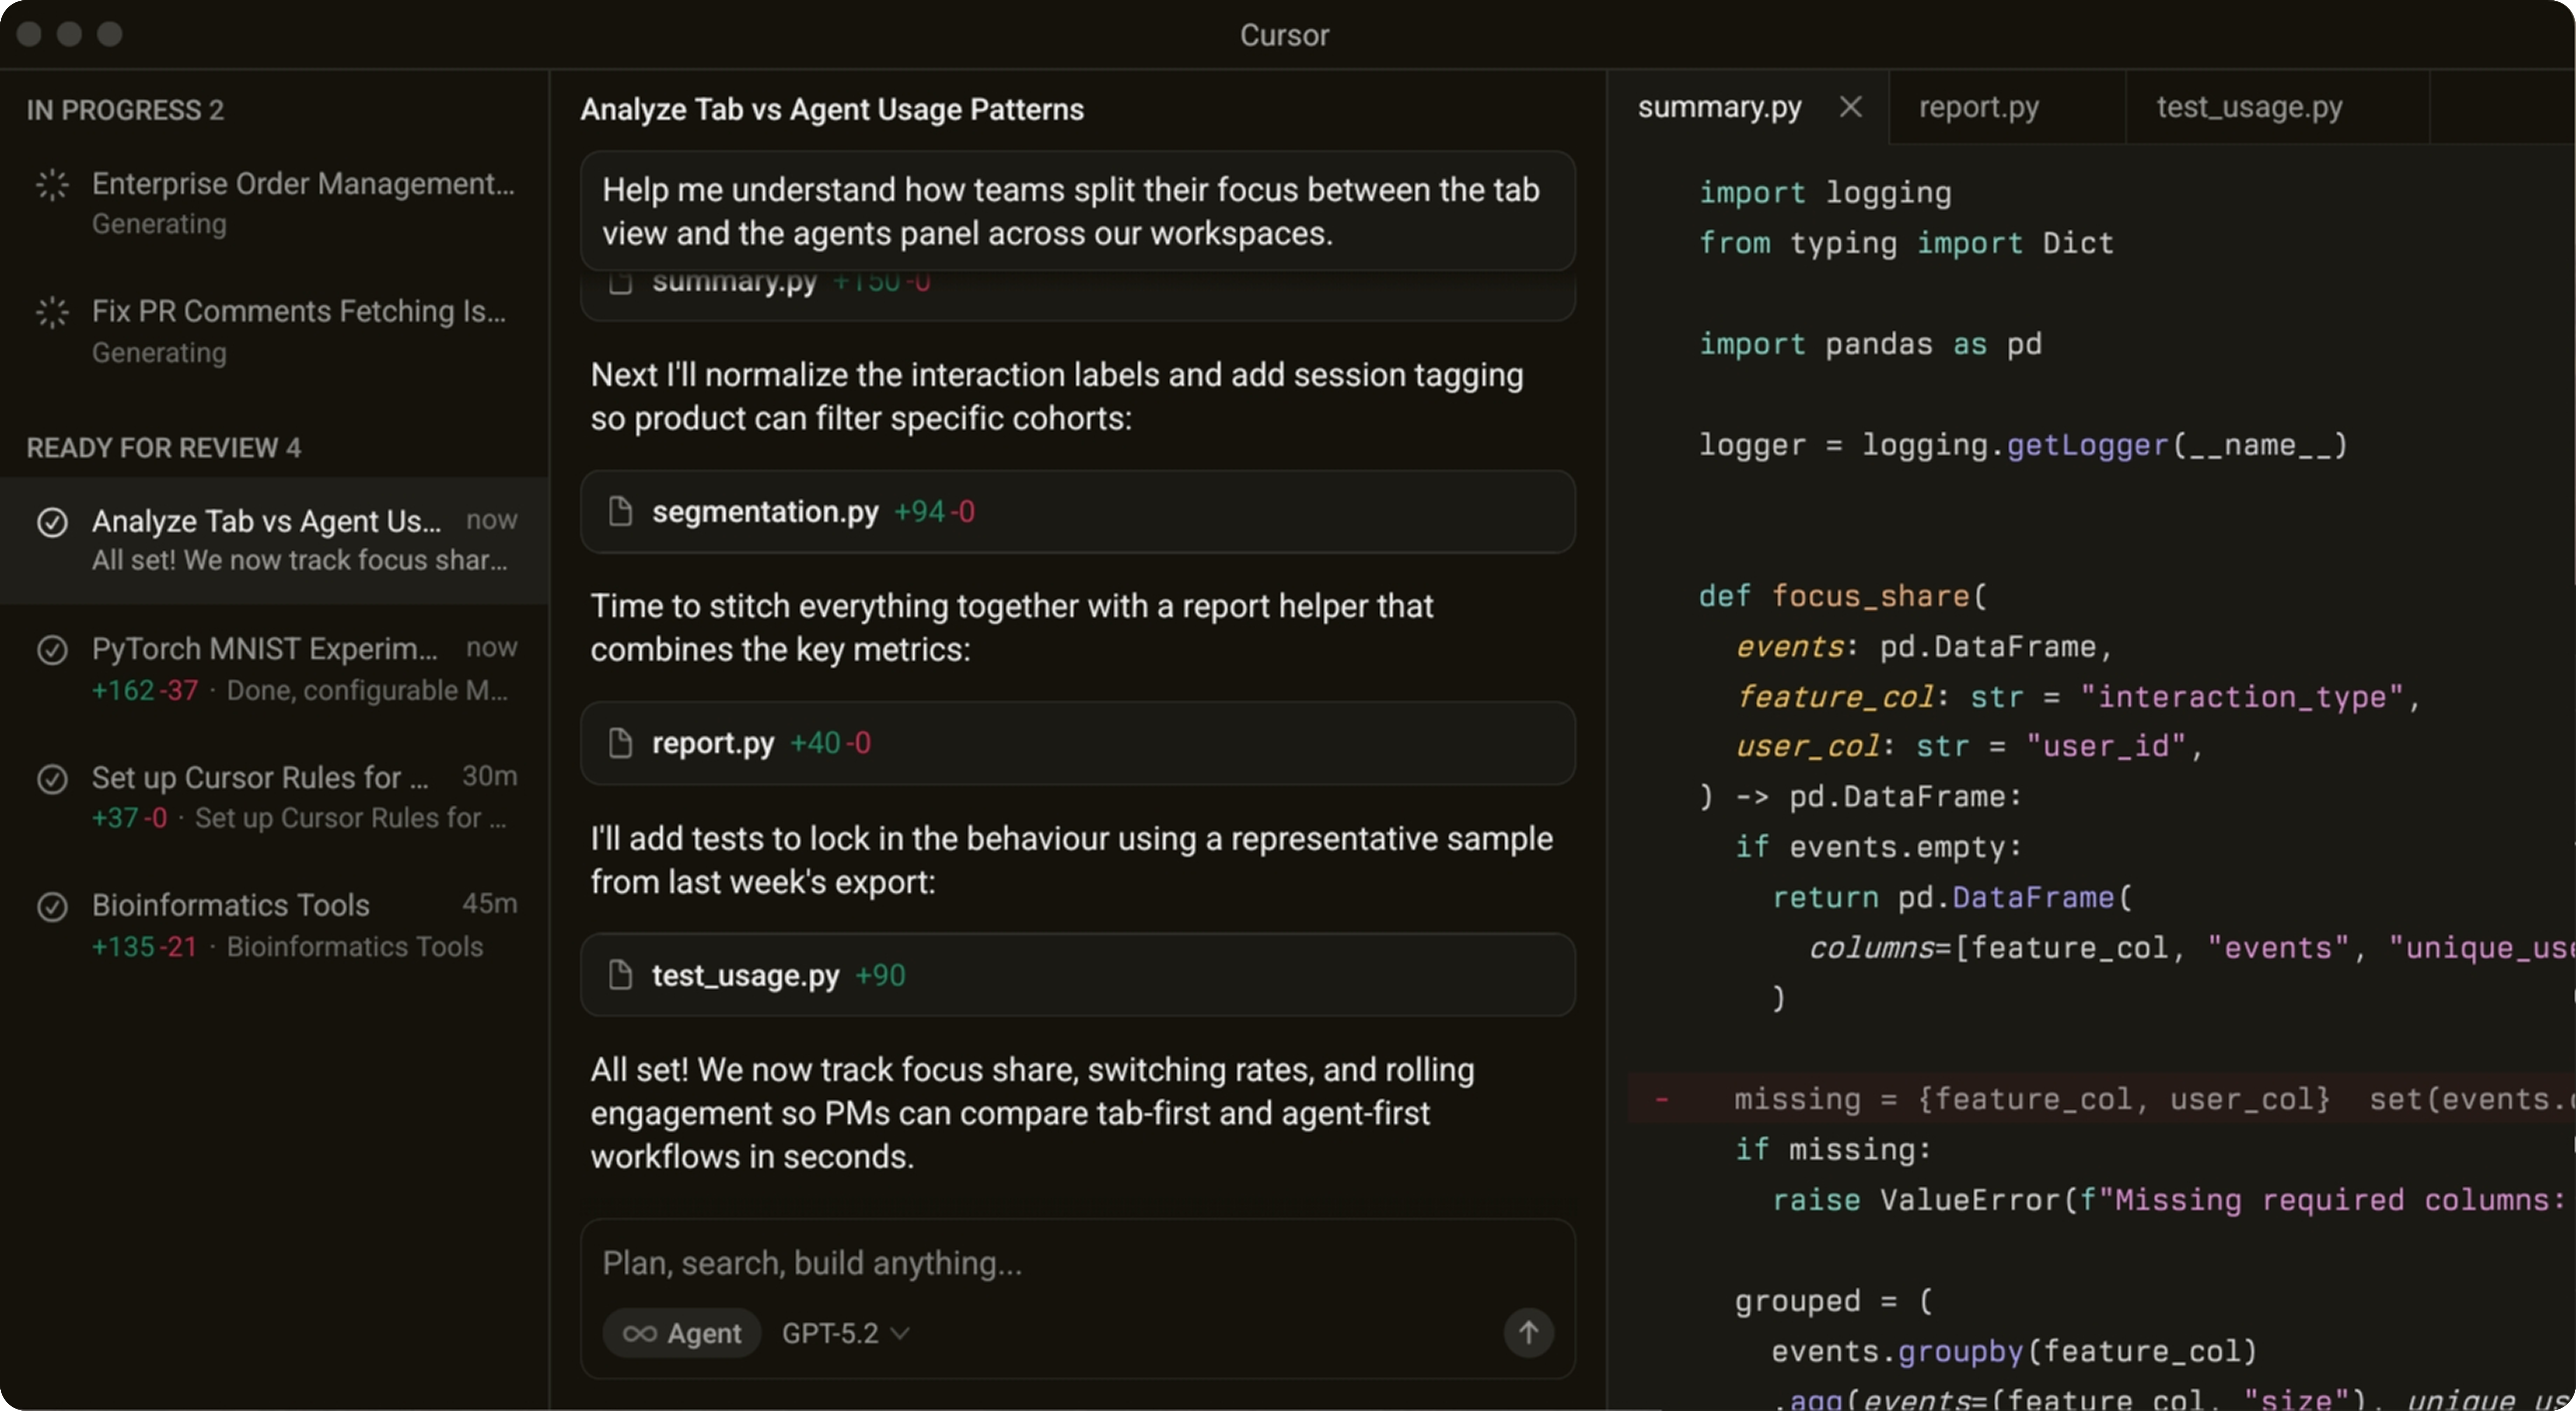Switch to the report.py editor tab
Image resolution: width=2576 pixels, height=1411 pixels.
click(x=1978, y=107)
